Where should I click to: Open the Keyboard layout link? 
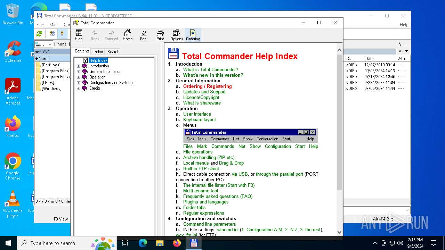point(200,119)
